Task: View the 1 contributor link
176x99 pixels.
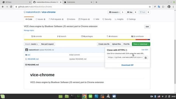Action: pyautogui.click(x=137, y=36)
